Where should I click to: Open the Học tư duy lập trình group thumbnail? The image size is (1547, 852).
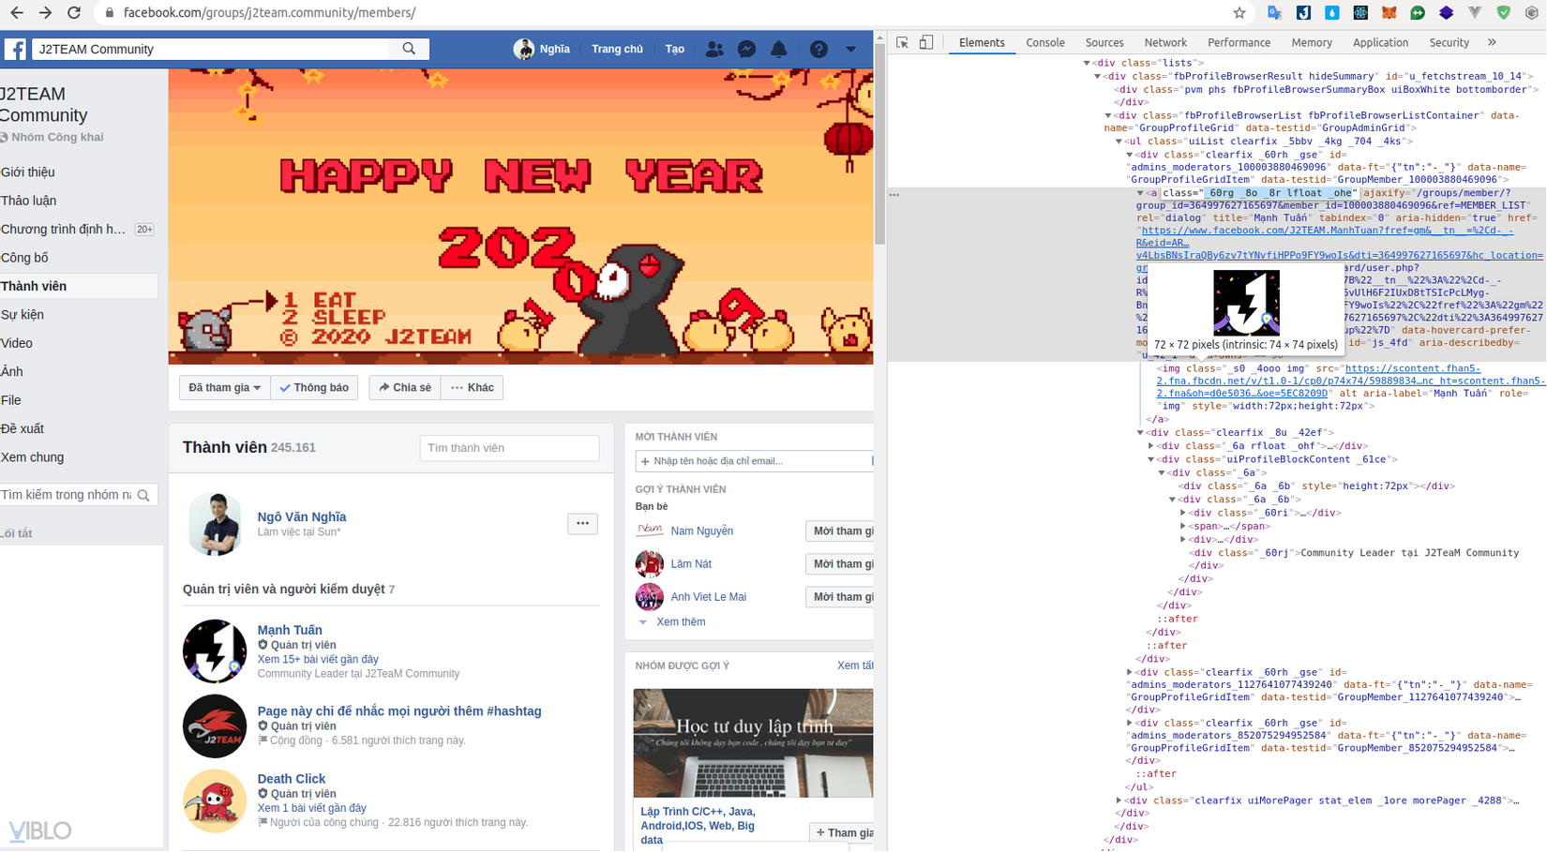point(753,743)
